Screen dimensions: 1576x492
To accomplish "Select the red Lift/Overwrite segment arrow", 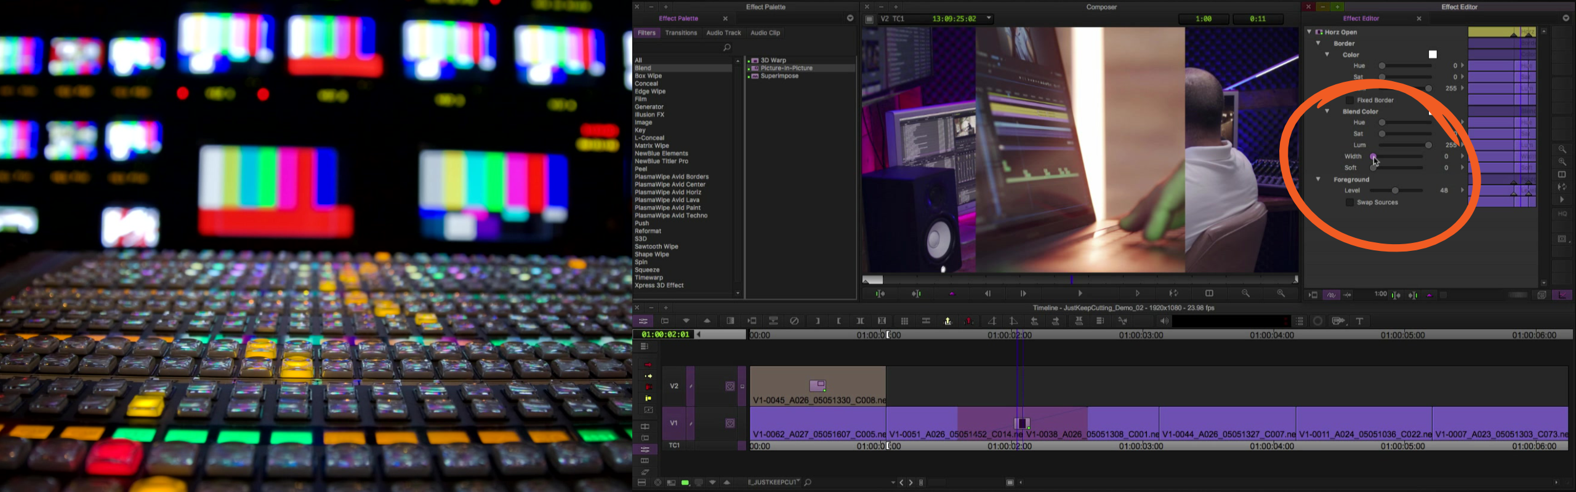I will tap(648, 365).
